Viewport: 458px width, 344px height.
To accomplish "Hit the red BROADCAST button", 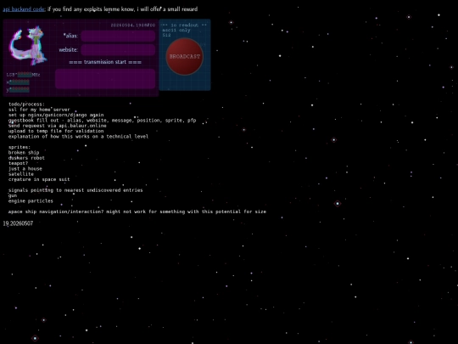I will point(185,56).
